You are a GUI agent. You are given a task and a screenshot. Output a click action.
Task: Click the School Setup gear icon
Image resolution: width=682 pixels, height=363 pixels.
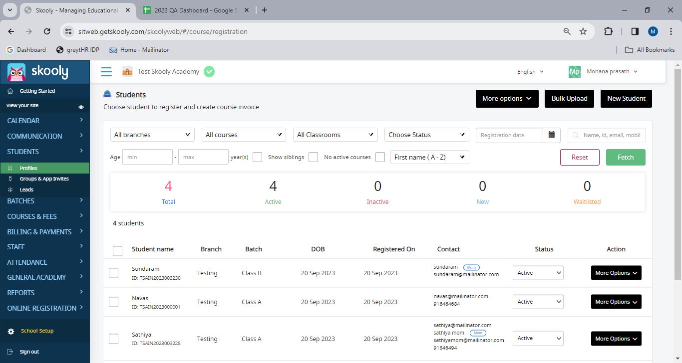click(11, 331)
